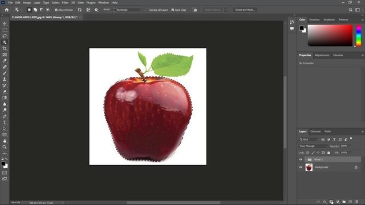Screen dimensions: 365x205
Task: Select the Zoom tool
Action: pos(5,147)
